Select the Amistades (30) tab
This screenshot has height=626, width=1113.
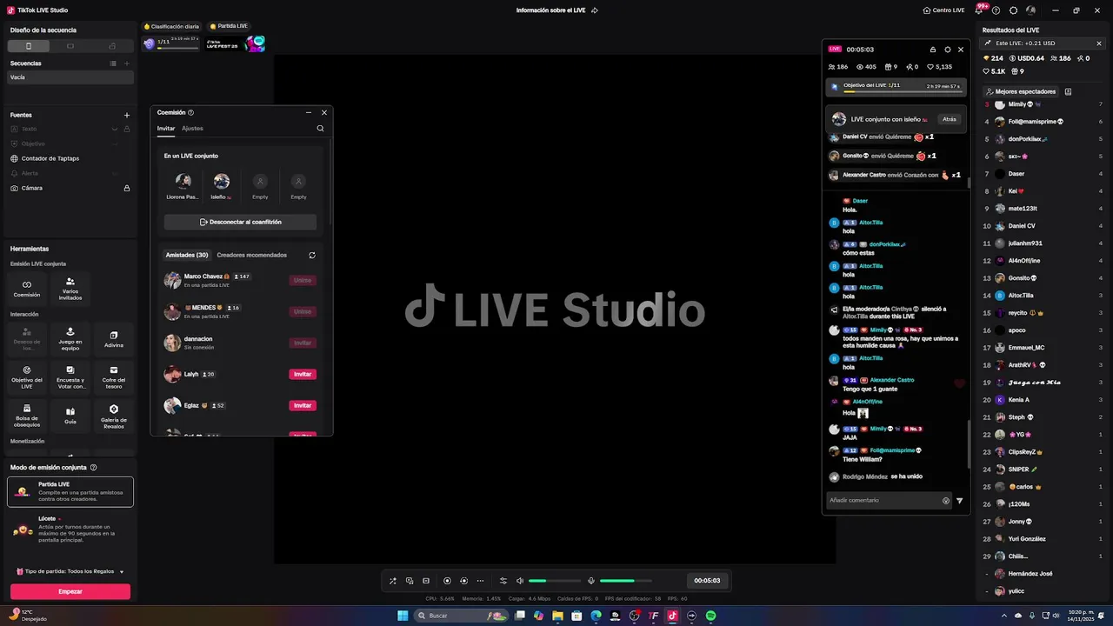click(x=187, y=256)
